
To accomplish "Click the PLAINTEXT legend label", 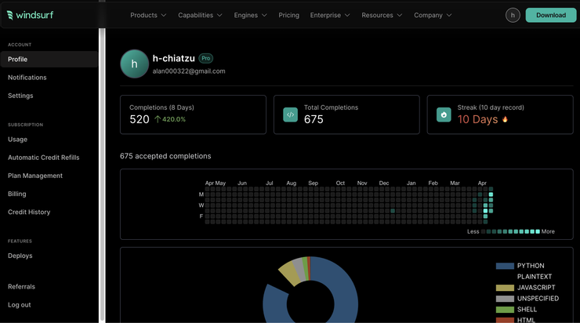I will tap(534, 277).
